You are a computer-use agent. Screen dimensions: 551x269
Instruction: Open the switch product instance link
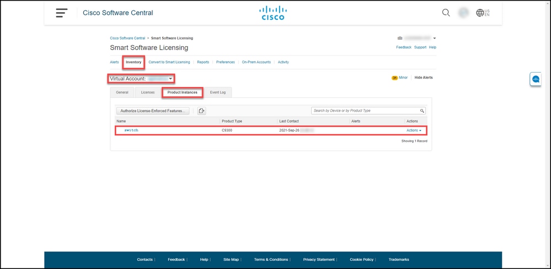(x=131, y=130)
